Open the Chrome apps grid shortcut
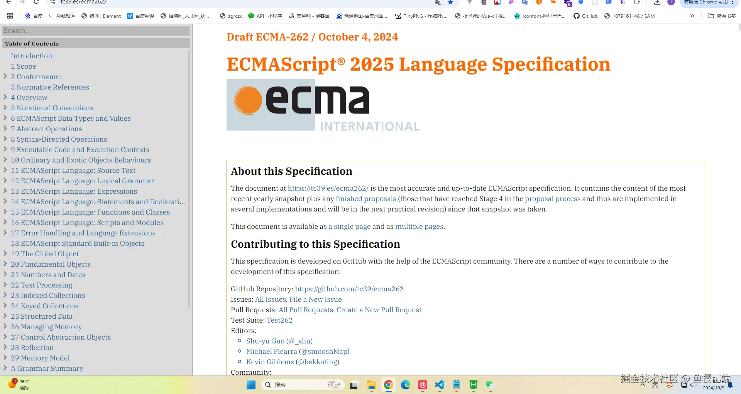 (10, 16)
